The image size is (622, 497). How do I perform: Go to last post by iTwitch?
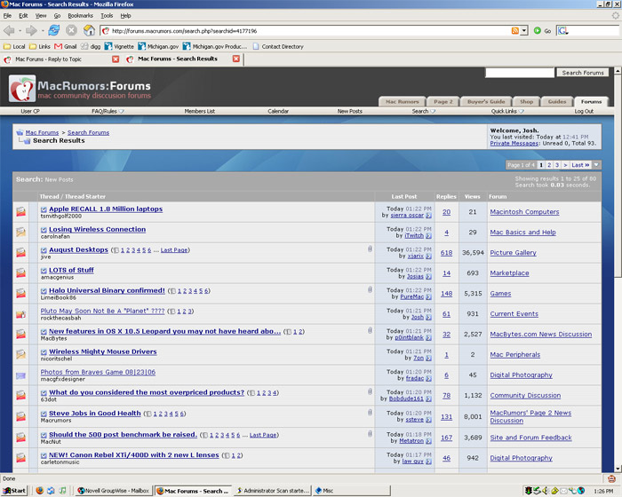429,236
